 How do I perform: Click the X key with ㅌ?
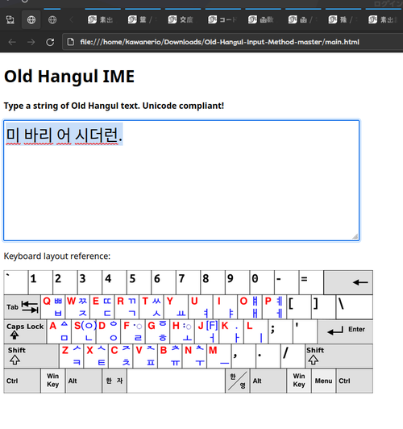(x=96, y=356)
